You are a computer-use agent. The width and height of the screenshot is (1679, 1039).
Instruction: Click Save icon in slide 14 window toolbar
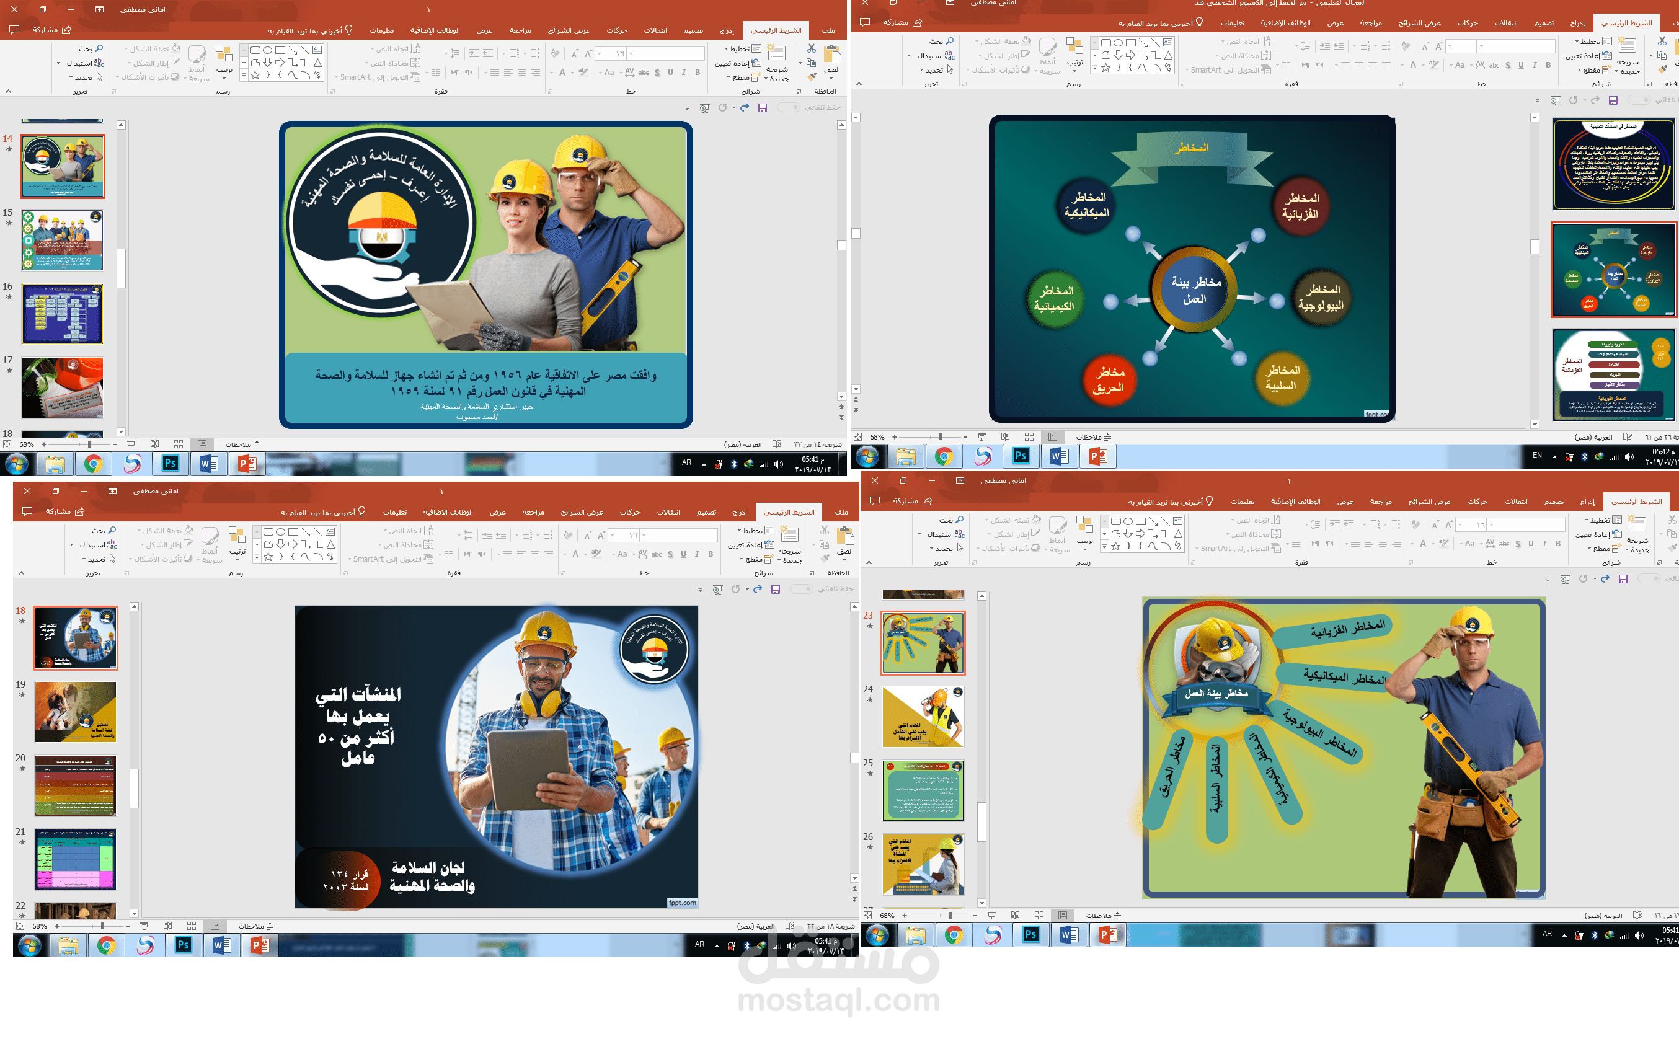click(762, 108)
